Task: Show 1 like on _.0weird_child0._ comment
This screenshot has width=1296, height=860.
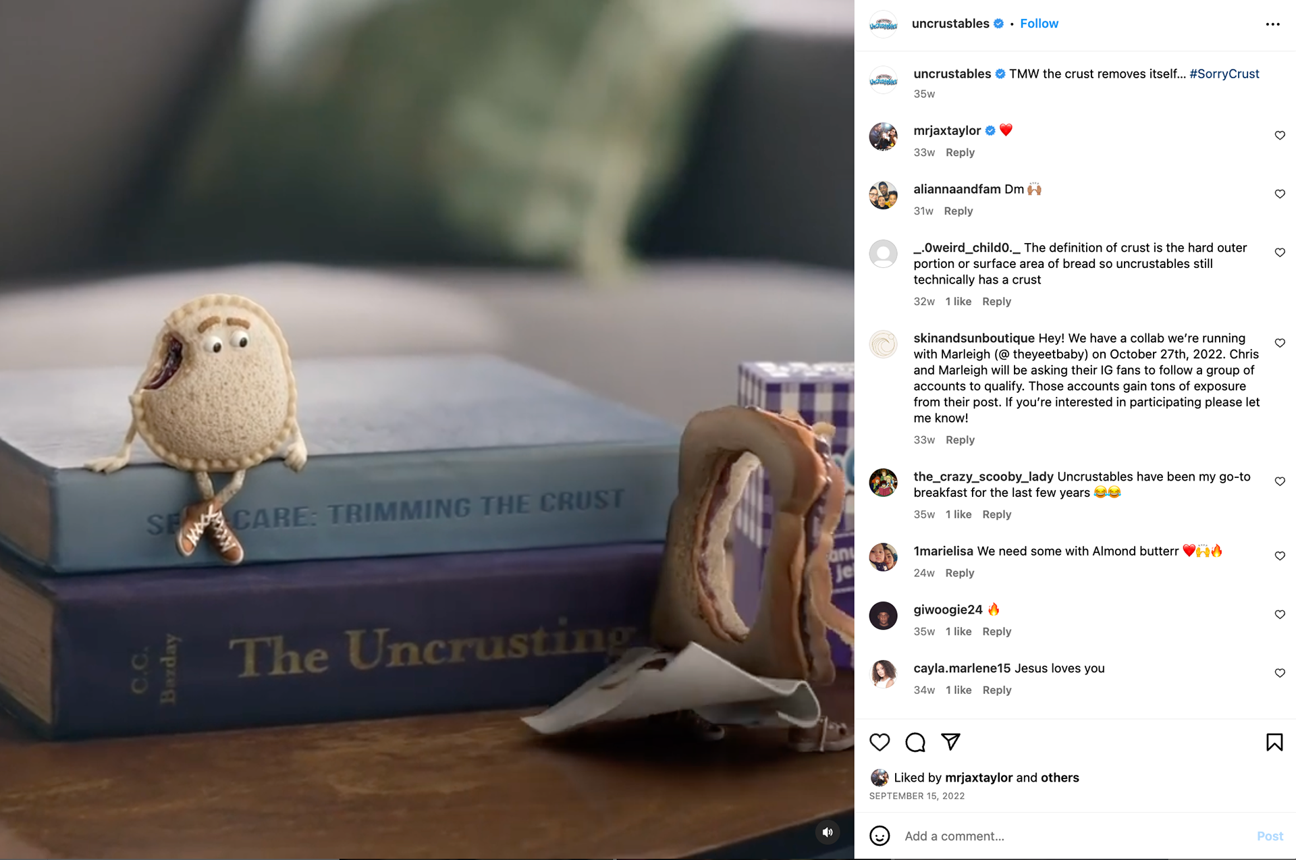Action: click(958, 302)
